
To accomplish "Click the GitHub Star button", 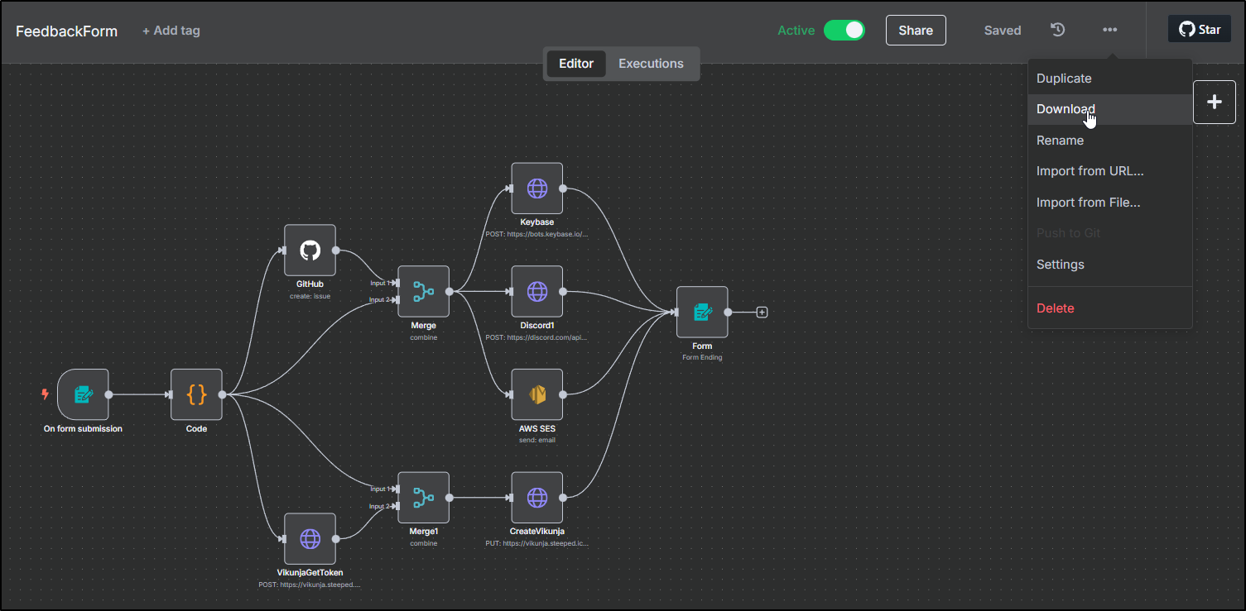I will pyautogui.click(x=1199, y=29).
